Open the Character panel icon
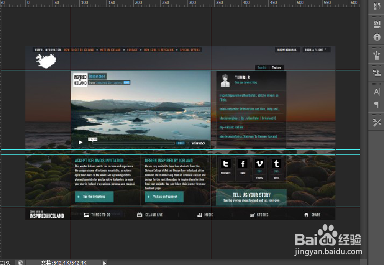The image size is (384, 265). pos(377,92)
